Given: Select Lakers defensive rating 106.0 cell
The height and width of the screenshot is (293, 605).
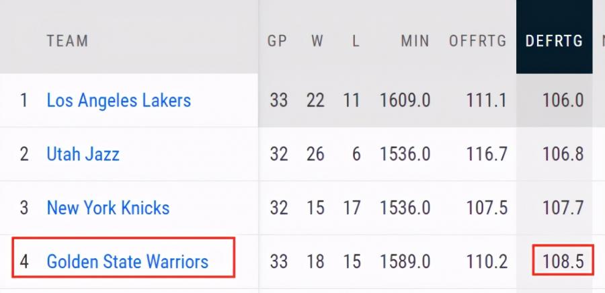Looking at the screenshot, I should [x=563, y=101].
